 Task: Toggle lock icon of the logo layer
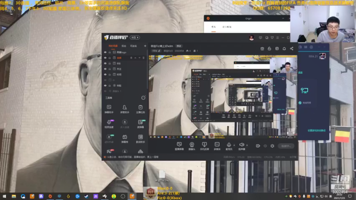pyautogui.click(x=109, y=52)
